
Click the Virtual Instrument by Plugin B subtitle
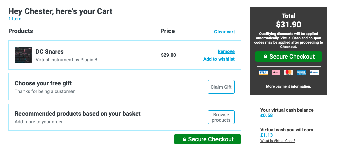pos(68,60)
